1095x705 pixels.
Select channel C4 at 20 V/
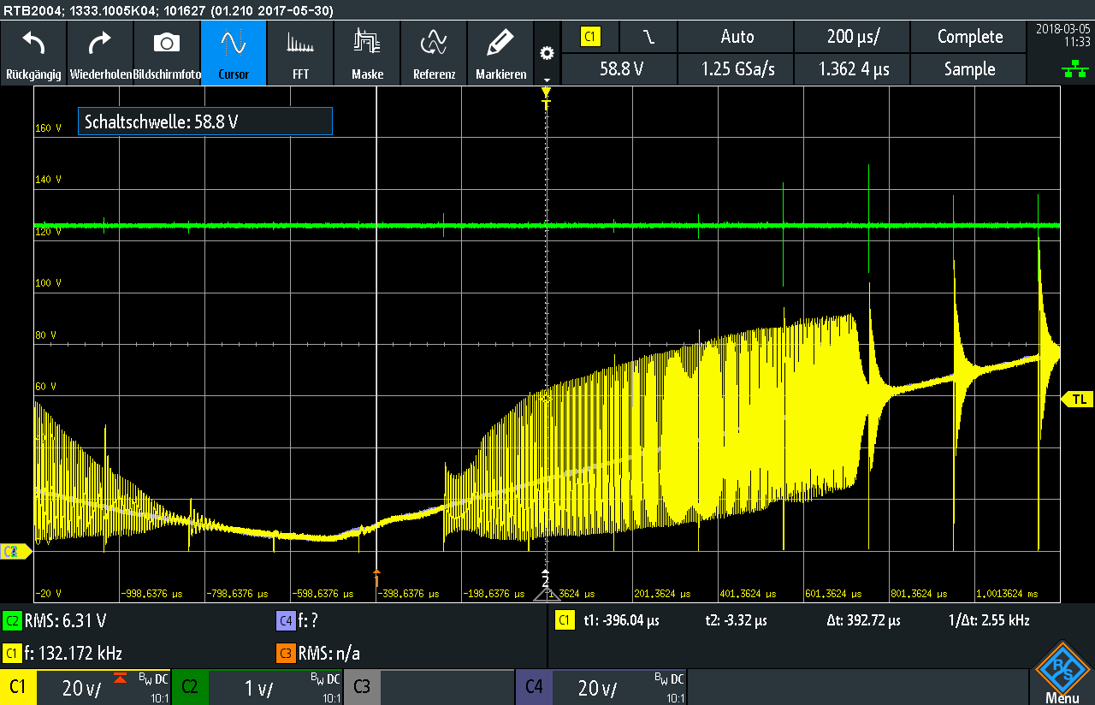pyautogui.click(x=601, y=687)
